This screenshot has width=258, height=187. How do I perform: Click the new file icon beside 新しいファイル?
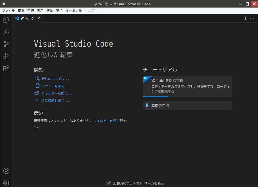coord(37,78)
